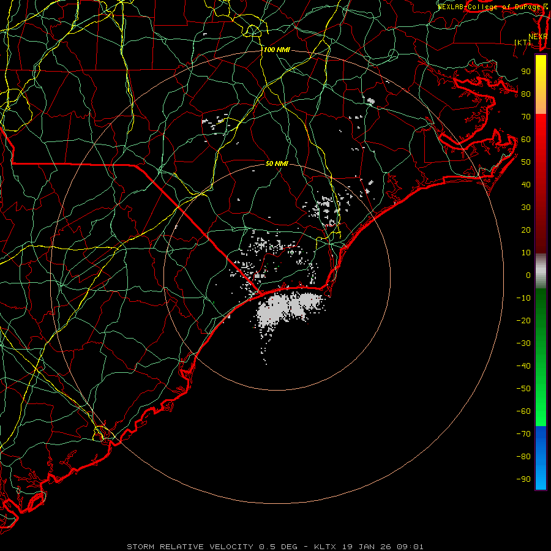
Task: Click the 20 value on the velocity scale
Action: click(526, 230)
